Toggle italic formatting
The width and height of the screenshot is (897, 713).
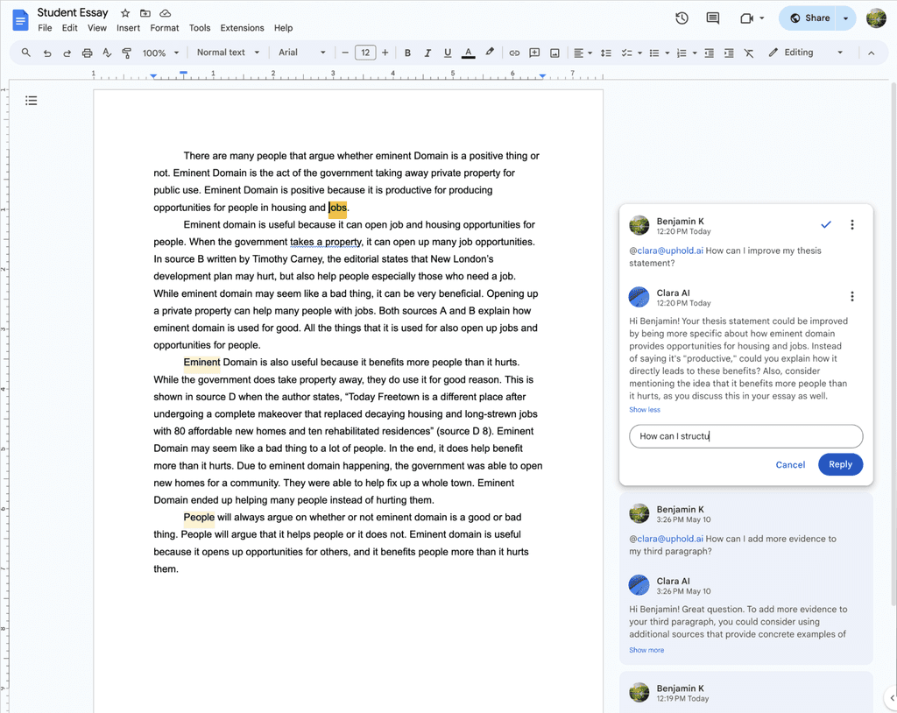(427, 53)
